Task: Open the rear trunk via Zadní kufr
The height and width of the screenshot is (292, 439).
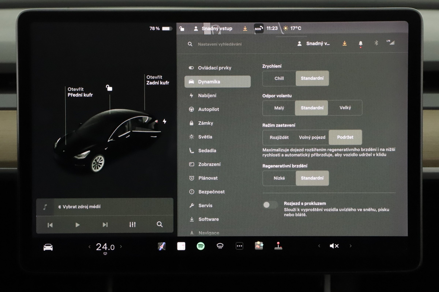Action: [x=157, y=80]
